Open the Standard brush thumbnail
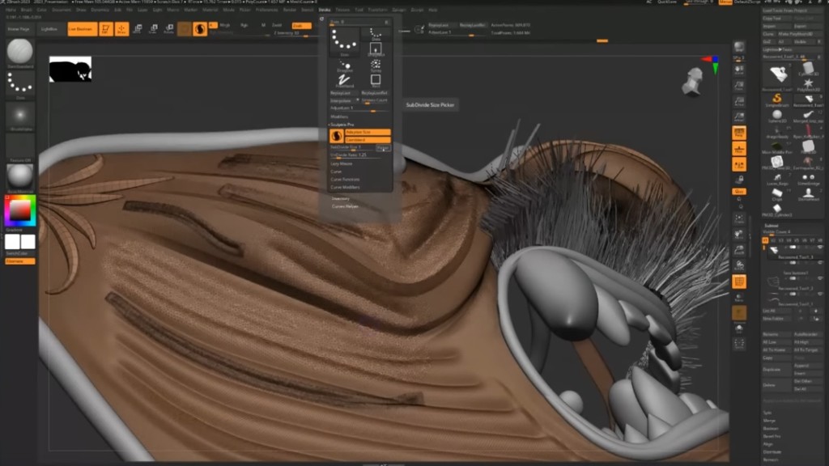 coord(19,52)
